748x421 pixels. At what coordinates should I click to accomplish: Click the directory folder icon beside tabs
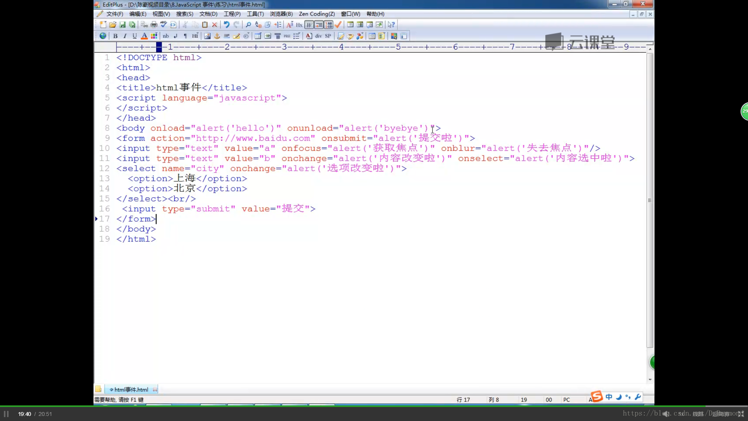point(98,389)
